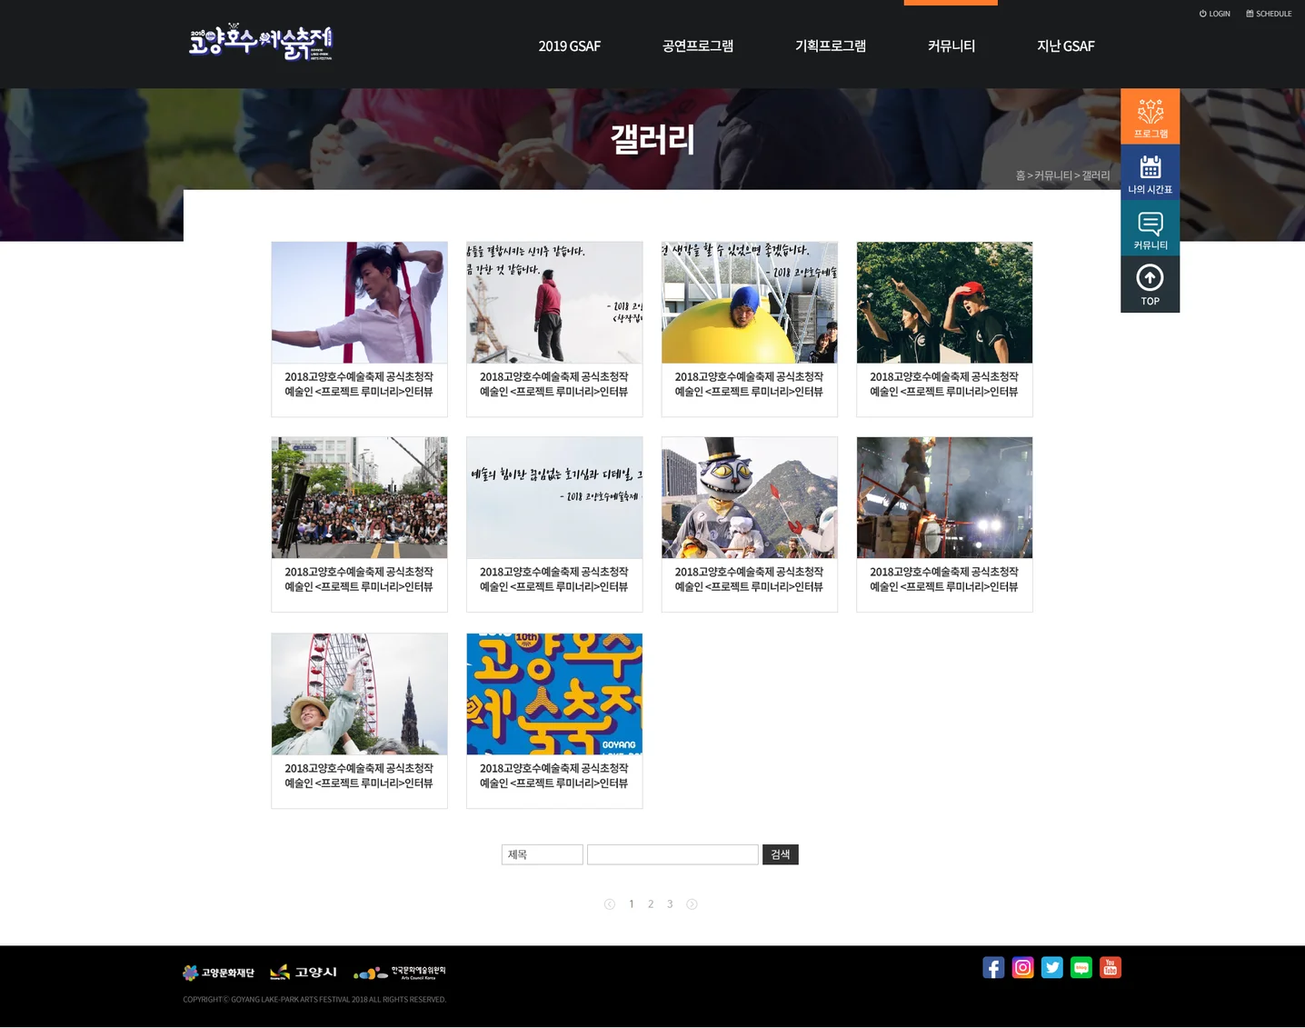This screenshot has height=1028, width=1305.
Task: Click the previous-page chevron in pagination
Action: 610,903
